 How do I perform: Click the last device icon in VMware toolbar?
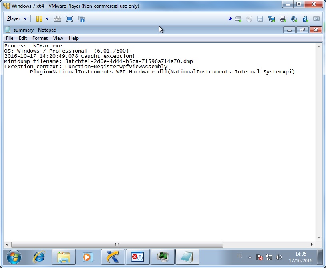316,19
